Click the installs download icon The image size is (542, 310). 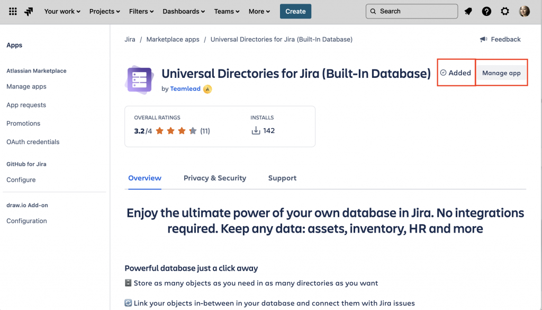(x=256, y=131)
